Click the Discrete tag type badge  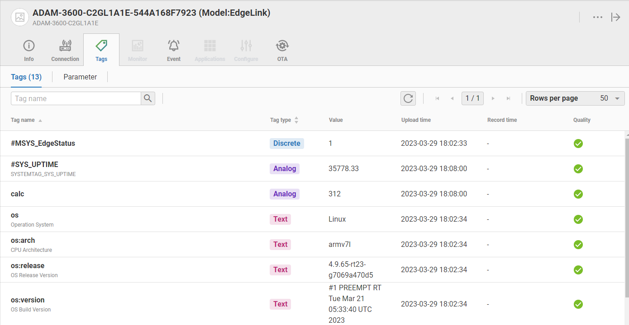click(x=287, y=144)
